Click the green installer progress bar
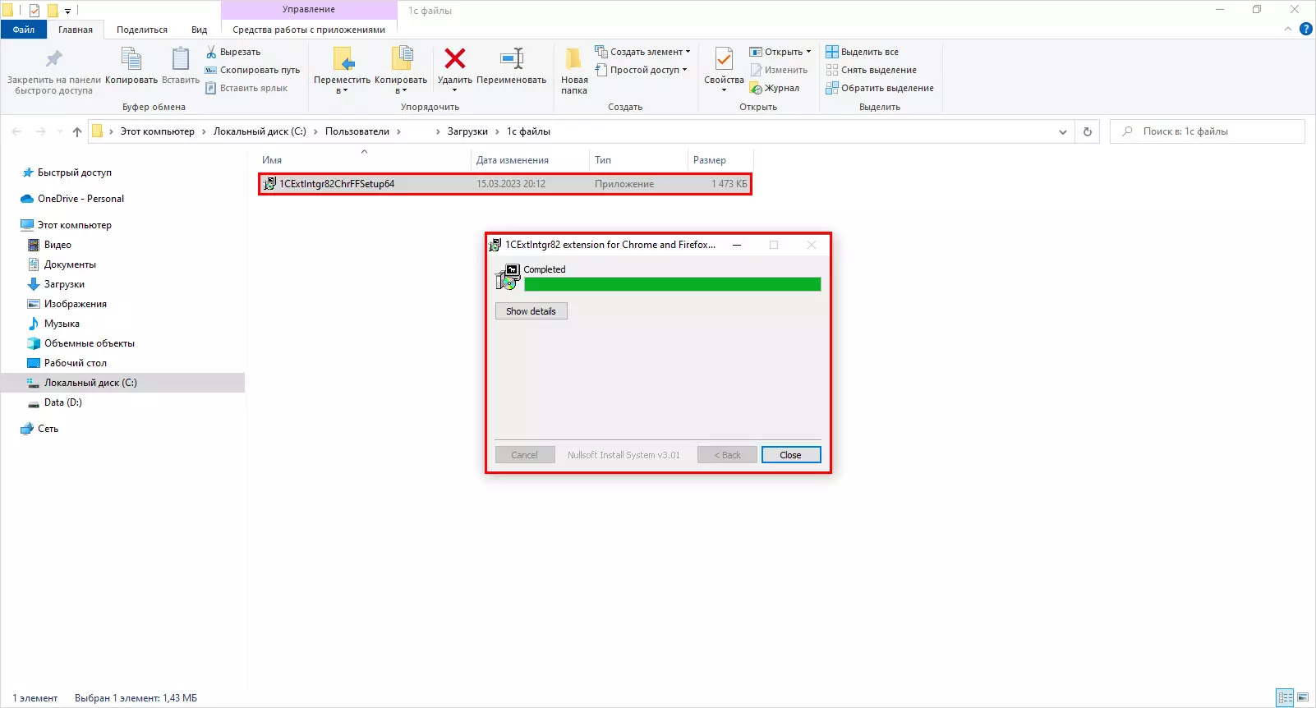The height and width of the screenshot is (708, 1316). tap(672, 284)
